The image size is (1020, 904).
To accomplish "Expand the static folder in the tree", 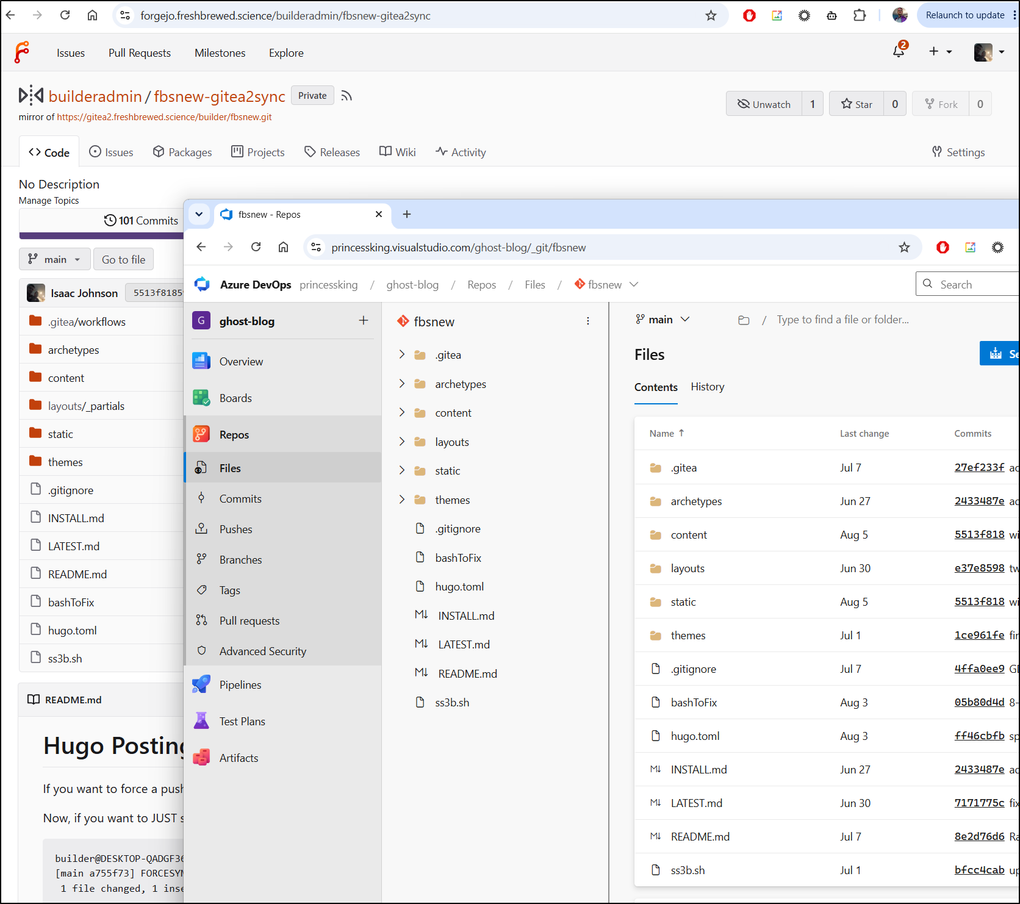I will (x=401, y=470).
